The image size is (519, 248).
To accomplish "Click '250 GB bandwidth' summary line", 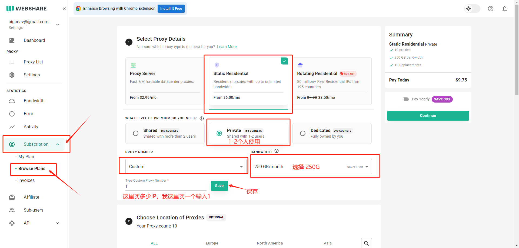I will [x=408, y=57].
